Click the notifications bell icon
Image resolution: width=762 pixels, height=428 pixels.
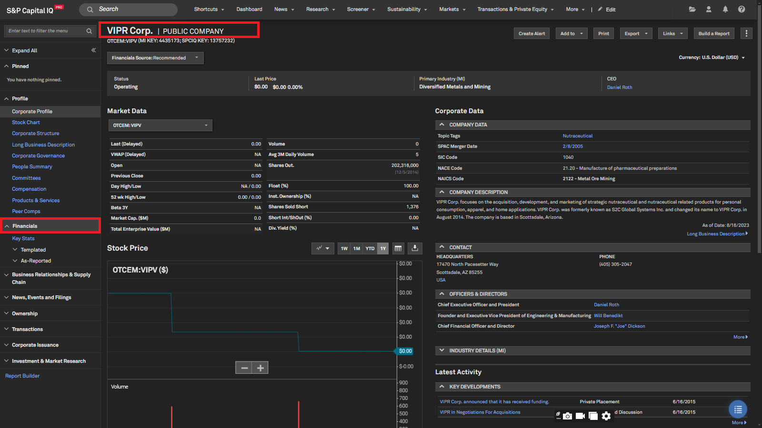pyautogui.click(x=725, y=9)
